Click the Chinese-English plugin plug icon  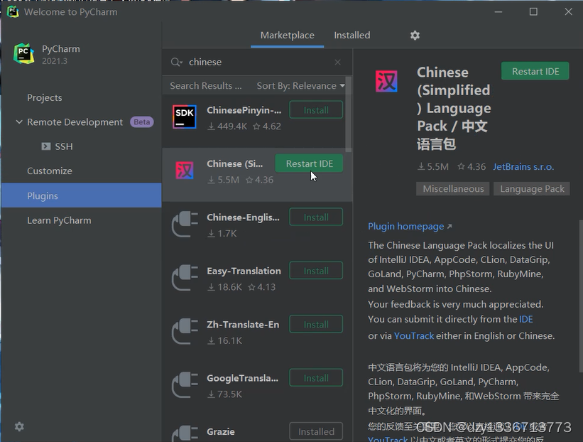coord(185,224)
